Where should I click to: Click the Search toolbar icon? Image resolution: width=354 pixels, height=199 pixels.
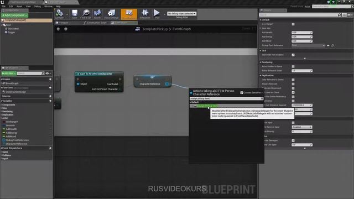click(x=97, y=13)
